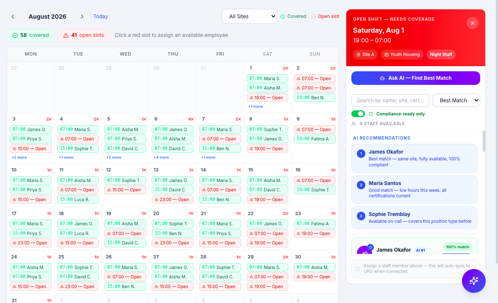Click the Youth Housing tag

pyautogui.click(x=402, y=54)
